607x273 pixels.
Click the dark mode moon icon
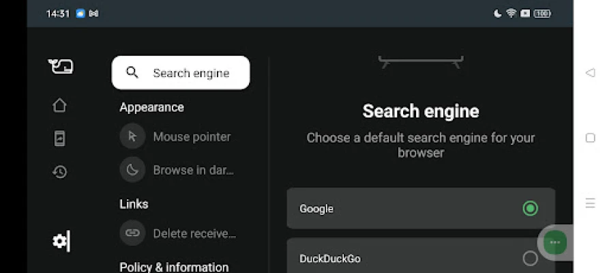click(132, 169)
